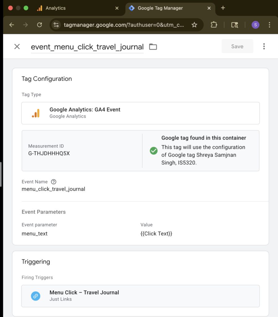Open the browser extensions puzzle icon
Viewport: 278px width, 317px height.
[x=214, y=25]
